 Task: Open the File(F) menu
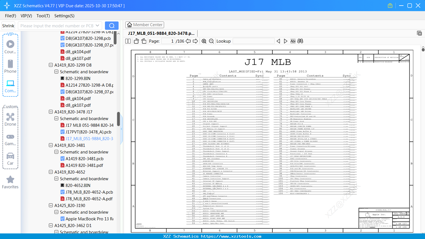tap(11, 16)
